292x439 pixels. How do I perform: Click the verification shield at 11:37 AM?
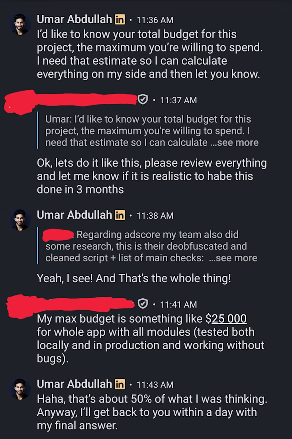[143, 100]
